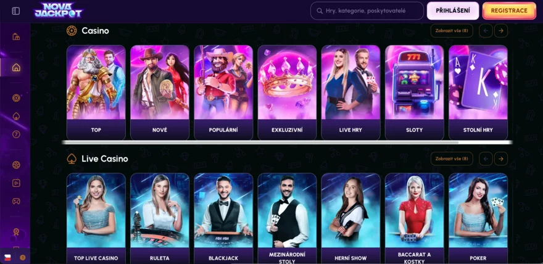Select the SLOTY category tile
This screenshot has height=264, width=543.
click(414, 93)
